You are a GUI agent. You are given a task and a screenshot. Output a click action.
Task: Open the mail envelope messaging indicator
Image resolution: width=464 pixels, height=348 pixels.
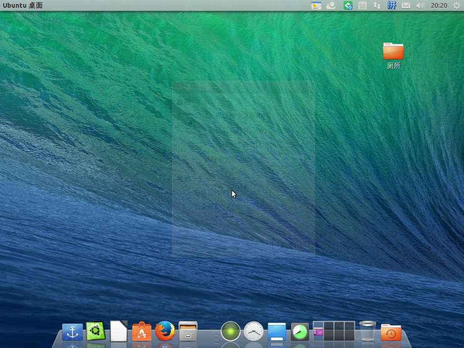click(x=406, y=5)
